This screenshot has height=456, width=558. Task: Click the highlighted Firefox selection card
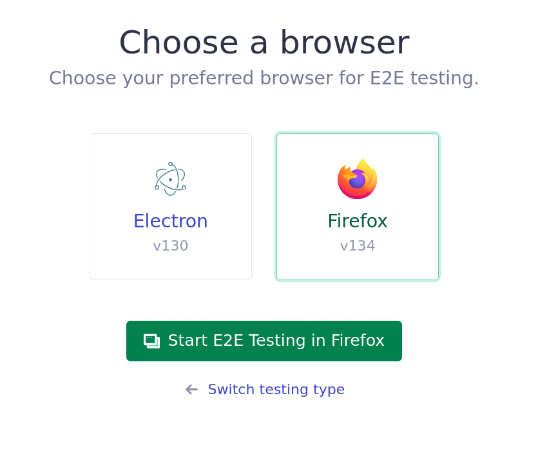point(357,206)
